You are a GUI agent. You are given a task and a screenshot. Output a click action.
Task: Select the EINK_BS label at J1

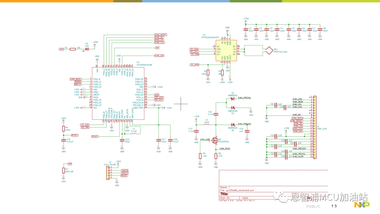click(297, 115)
